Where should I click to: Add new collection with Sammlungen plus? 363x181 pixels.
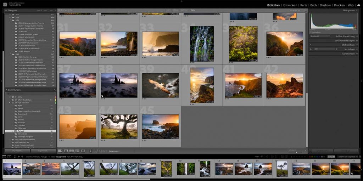pos(54,90)
